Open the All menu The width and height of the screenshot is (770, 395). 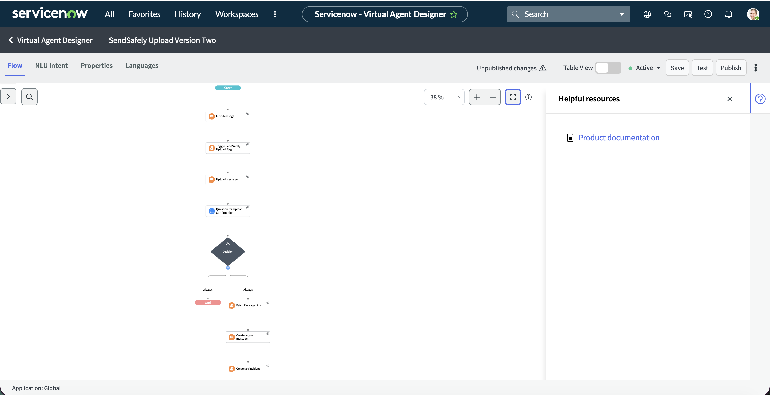point(109,14)
